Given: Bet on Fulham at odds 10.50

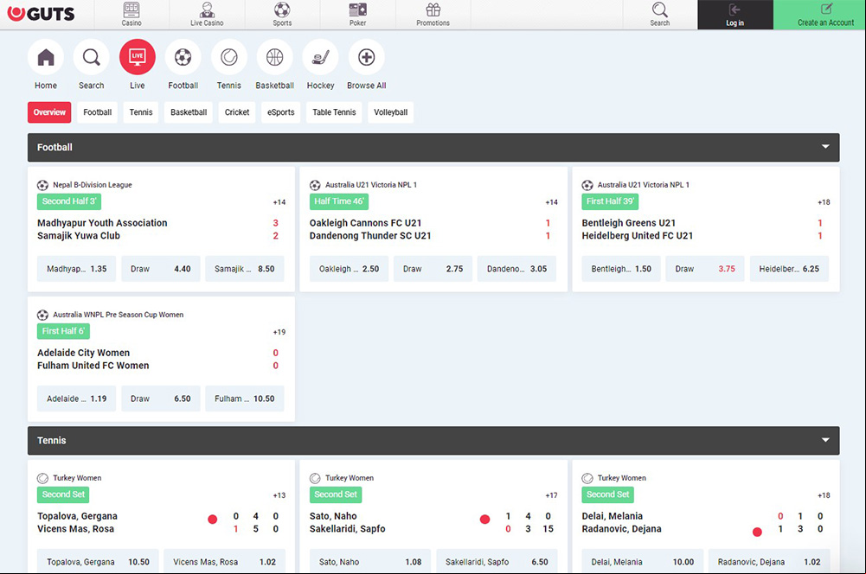Looking at the screenshot, I should tap(245, 399).
